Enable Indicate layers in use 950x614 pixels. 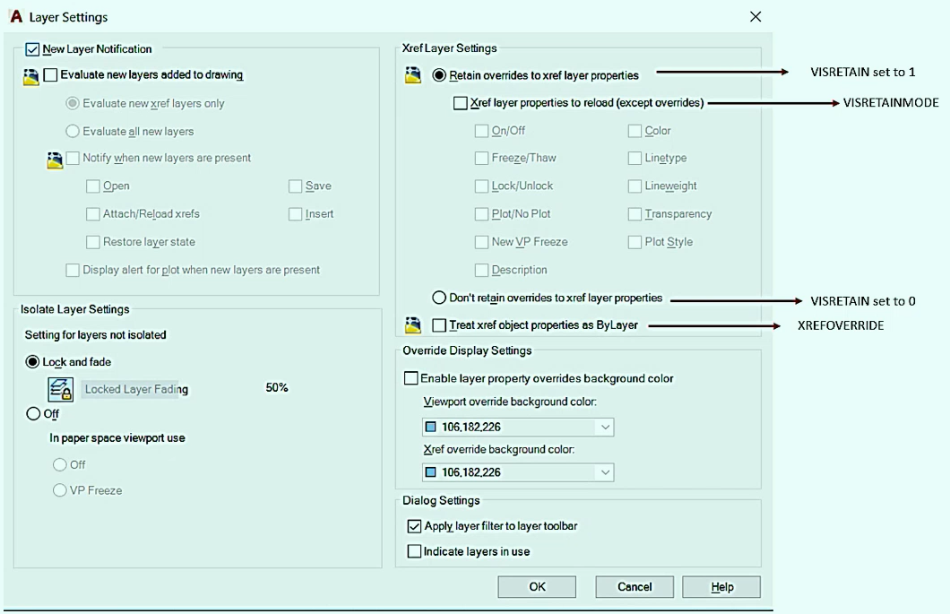(413, 551)
